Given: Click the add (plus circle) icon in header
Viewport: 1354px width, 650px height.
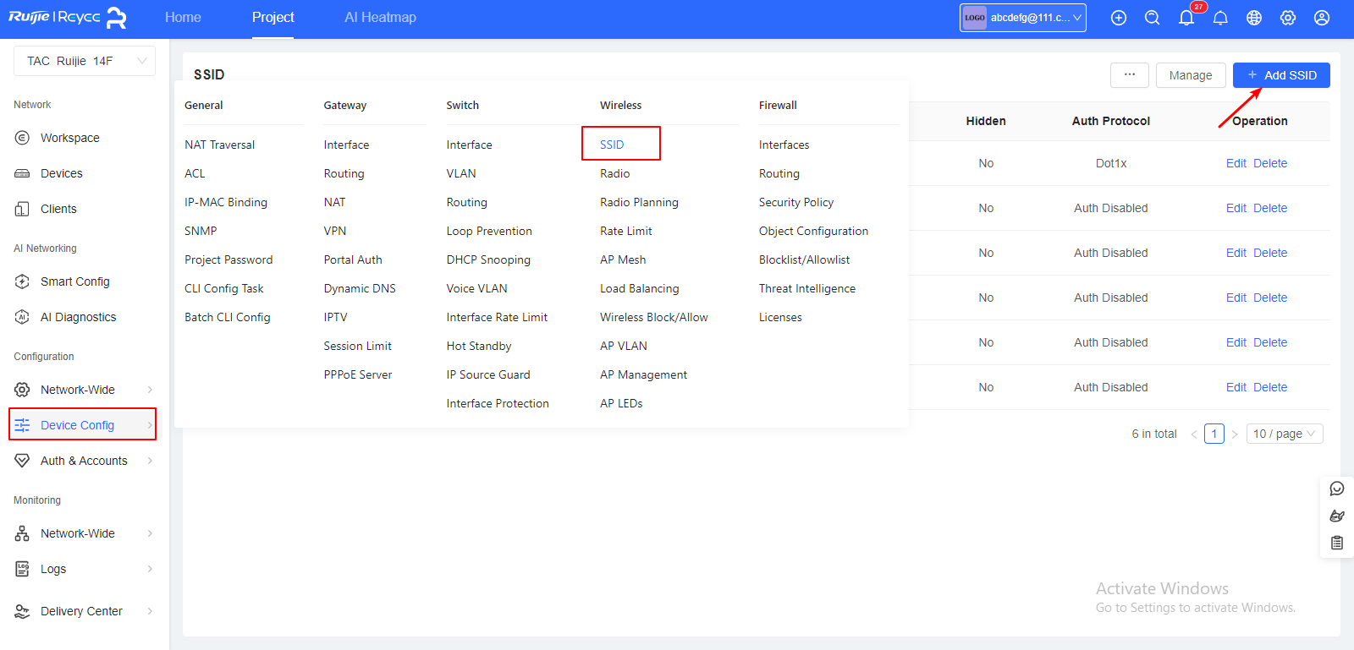Looking at the screenshot, I should pyautogui.click(x=1118, y=18).
